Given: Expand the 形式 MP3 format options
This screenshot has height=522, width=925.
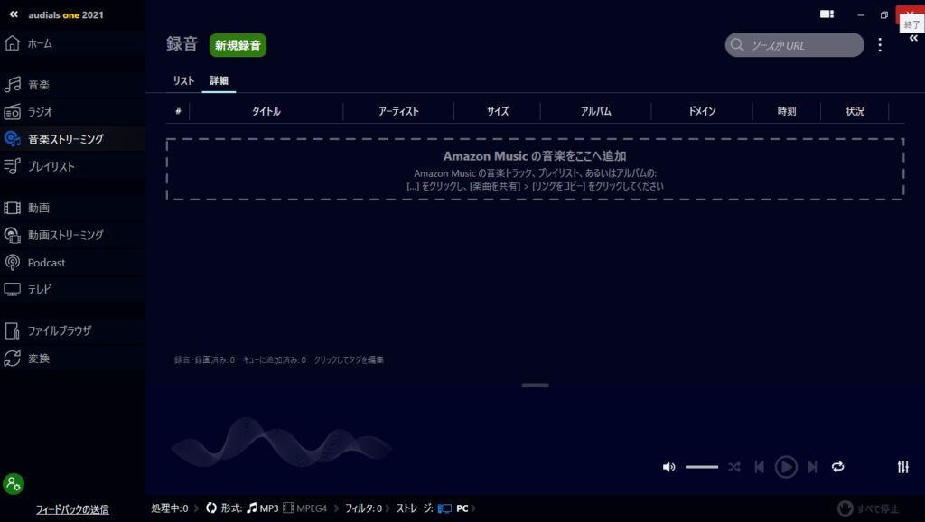Looking at the screenshot, I should [268, 508].
